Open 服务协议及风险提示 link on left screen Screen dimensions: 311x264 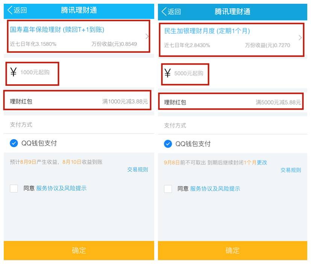coord(61,188)
